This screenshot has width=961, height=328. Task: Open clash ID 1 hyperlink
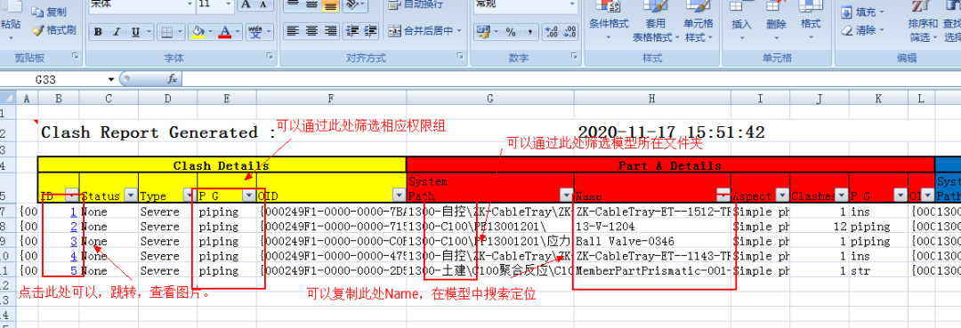[74, 212]
